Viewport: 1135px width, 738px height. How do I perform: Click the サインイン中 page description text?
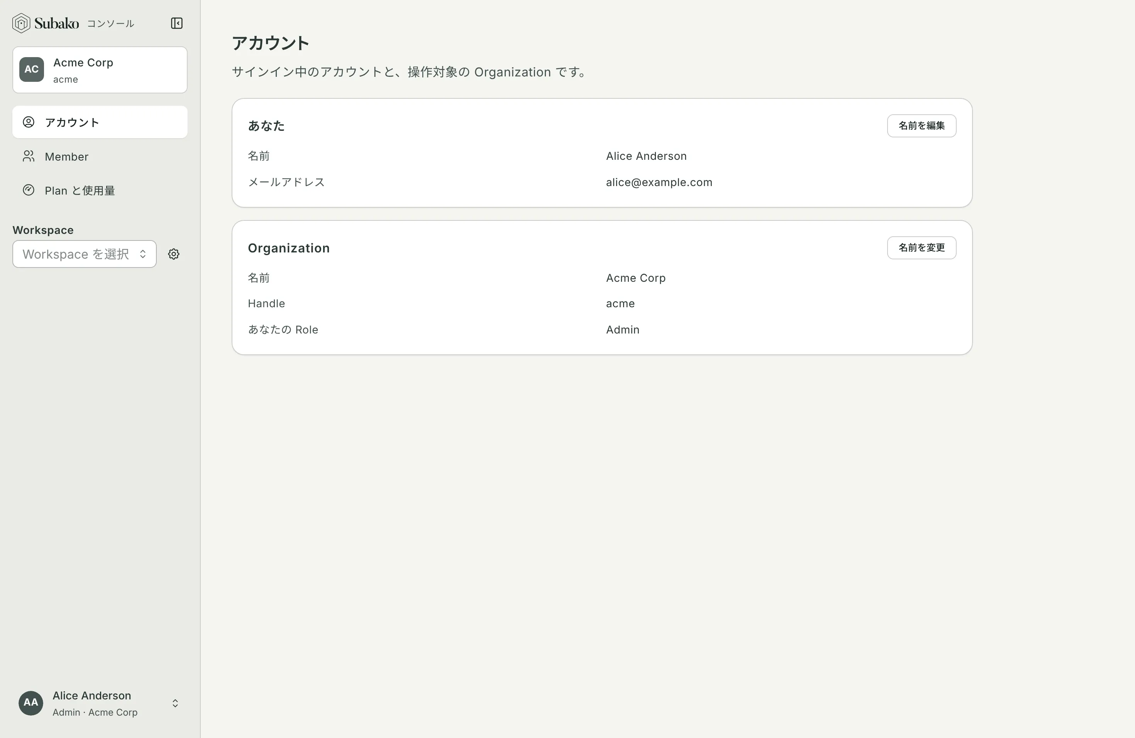(x=410, y=72)
